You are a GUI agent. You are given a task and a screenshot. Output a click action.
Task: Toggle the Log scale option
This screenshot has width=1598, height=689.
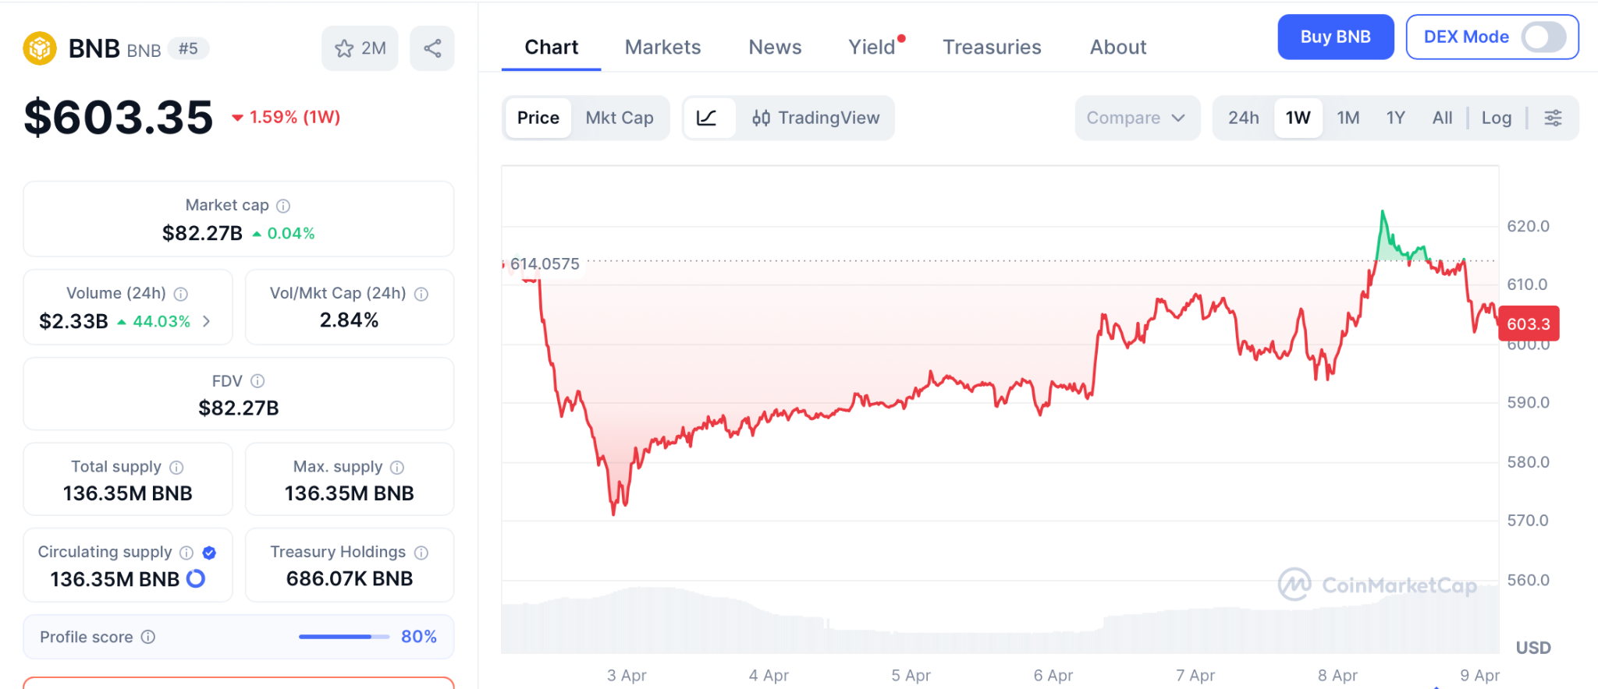(1496, 118)
